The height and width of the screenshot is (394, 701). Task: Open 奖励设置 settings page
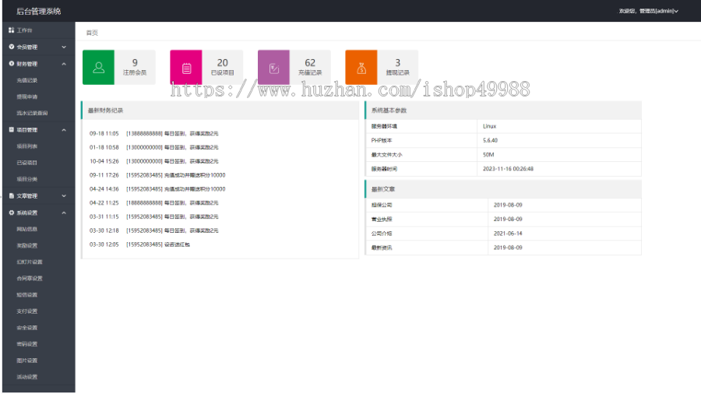[26, 246]
